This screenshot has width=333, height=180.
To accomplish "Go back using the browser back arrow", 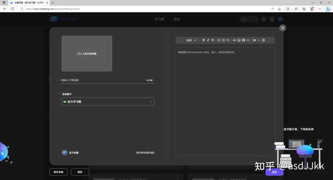I will [5, 9].
